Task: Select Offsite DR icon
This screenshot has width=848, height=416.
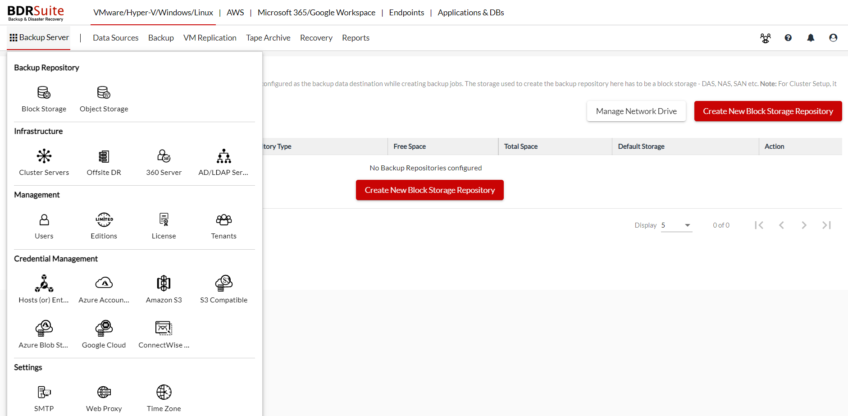Action: coord(104,156)
